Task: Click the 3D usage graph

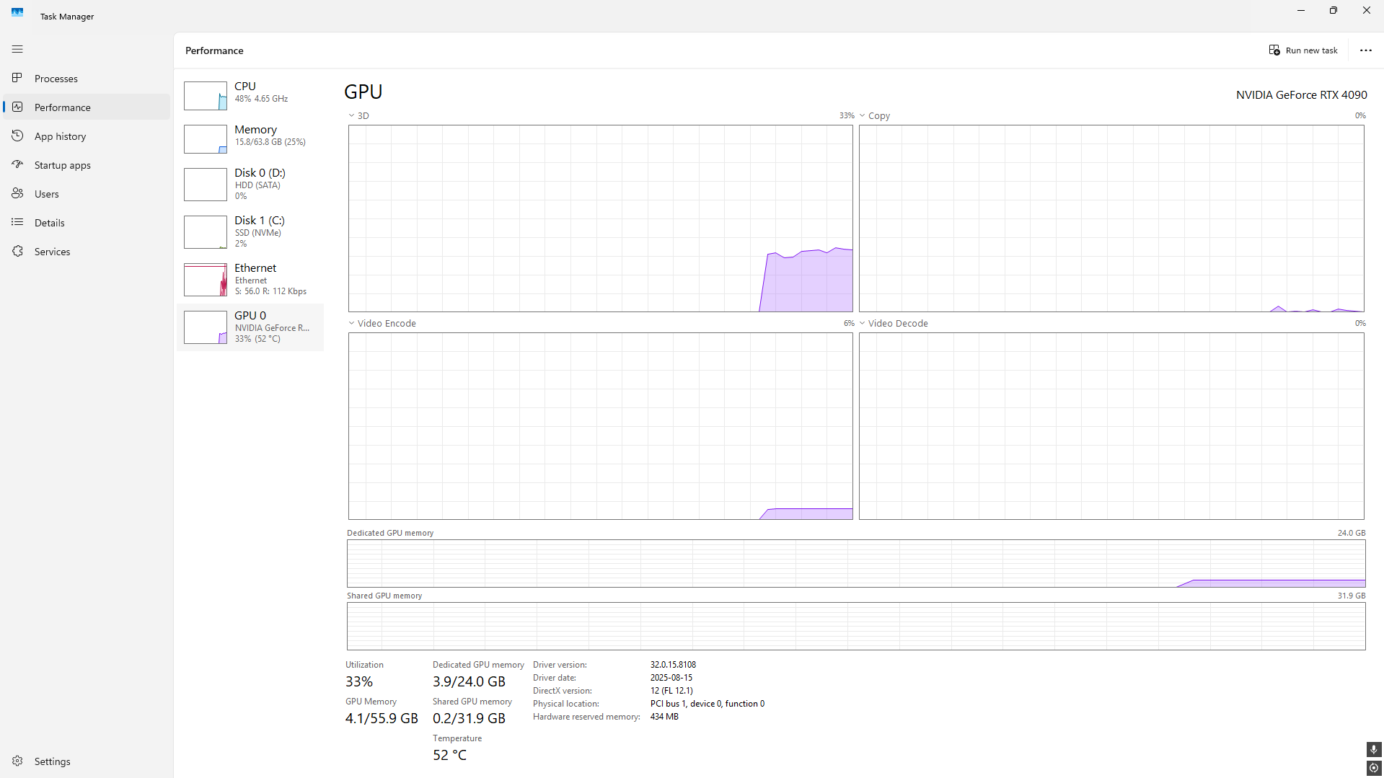Action: pos(601,218)
